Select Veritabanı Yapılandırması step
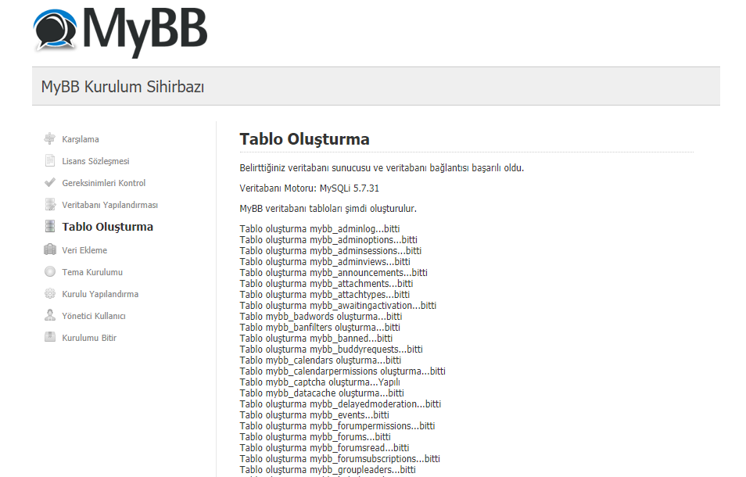746x477 pixels. [x=110, y=205]
